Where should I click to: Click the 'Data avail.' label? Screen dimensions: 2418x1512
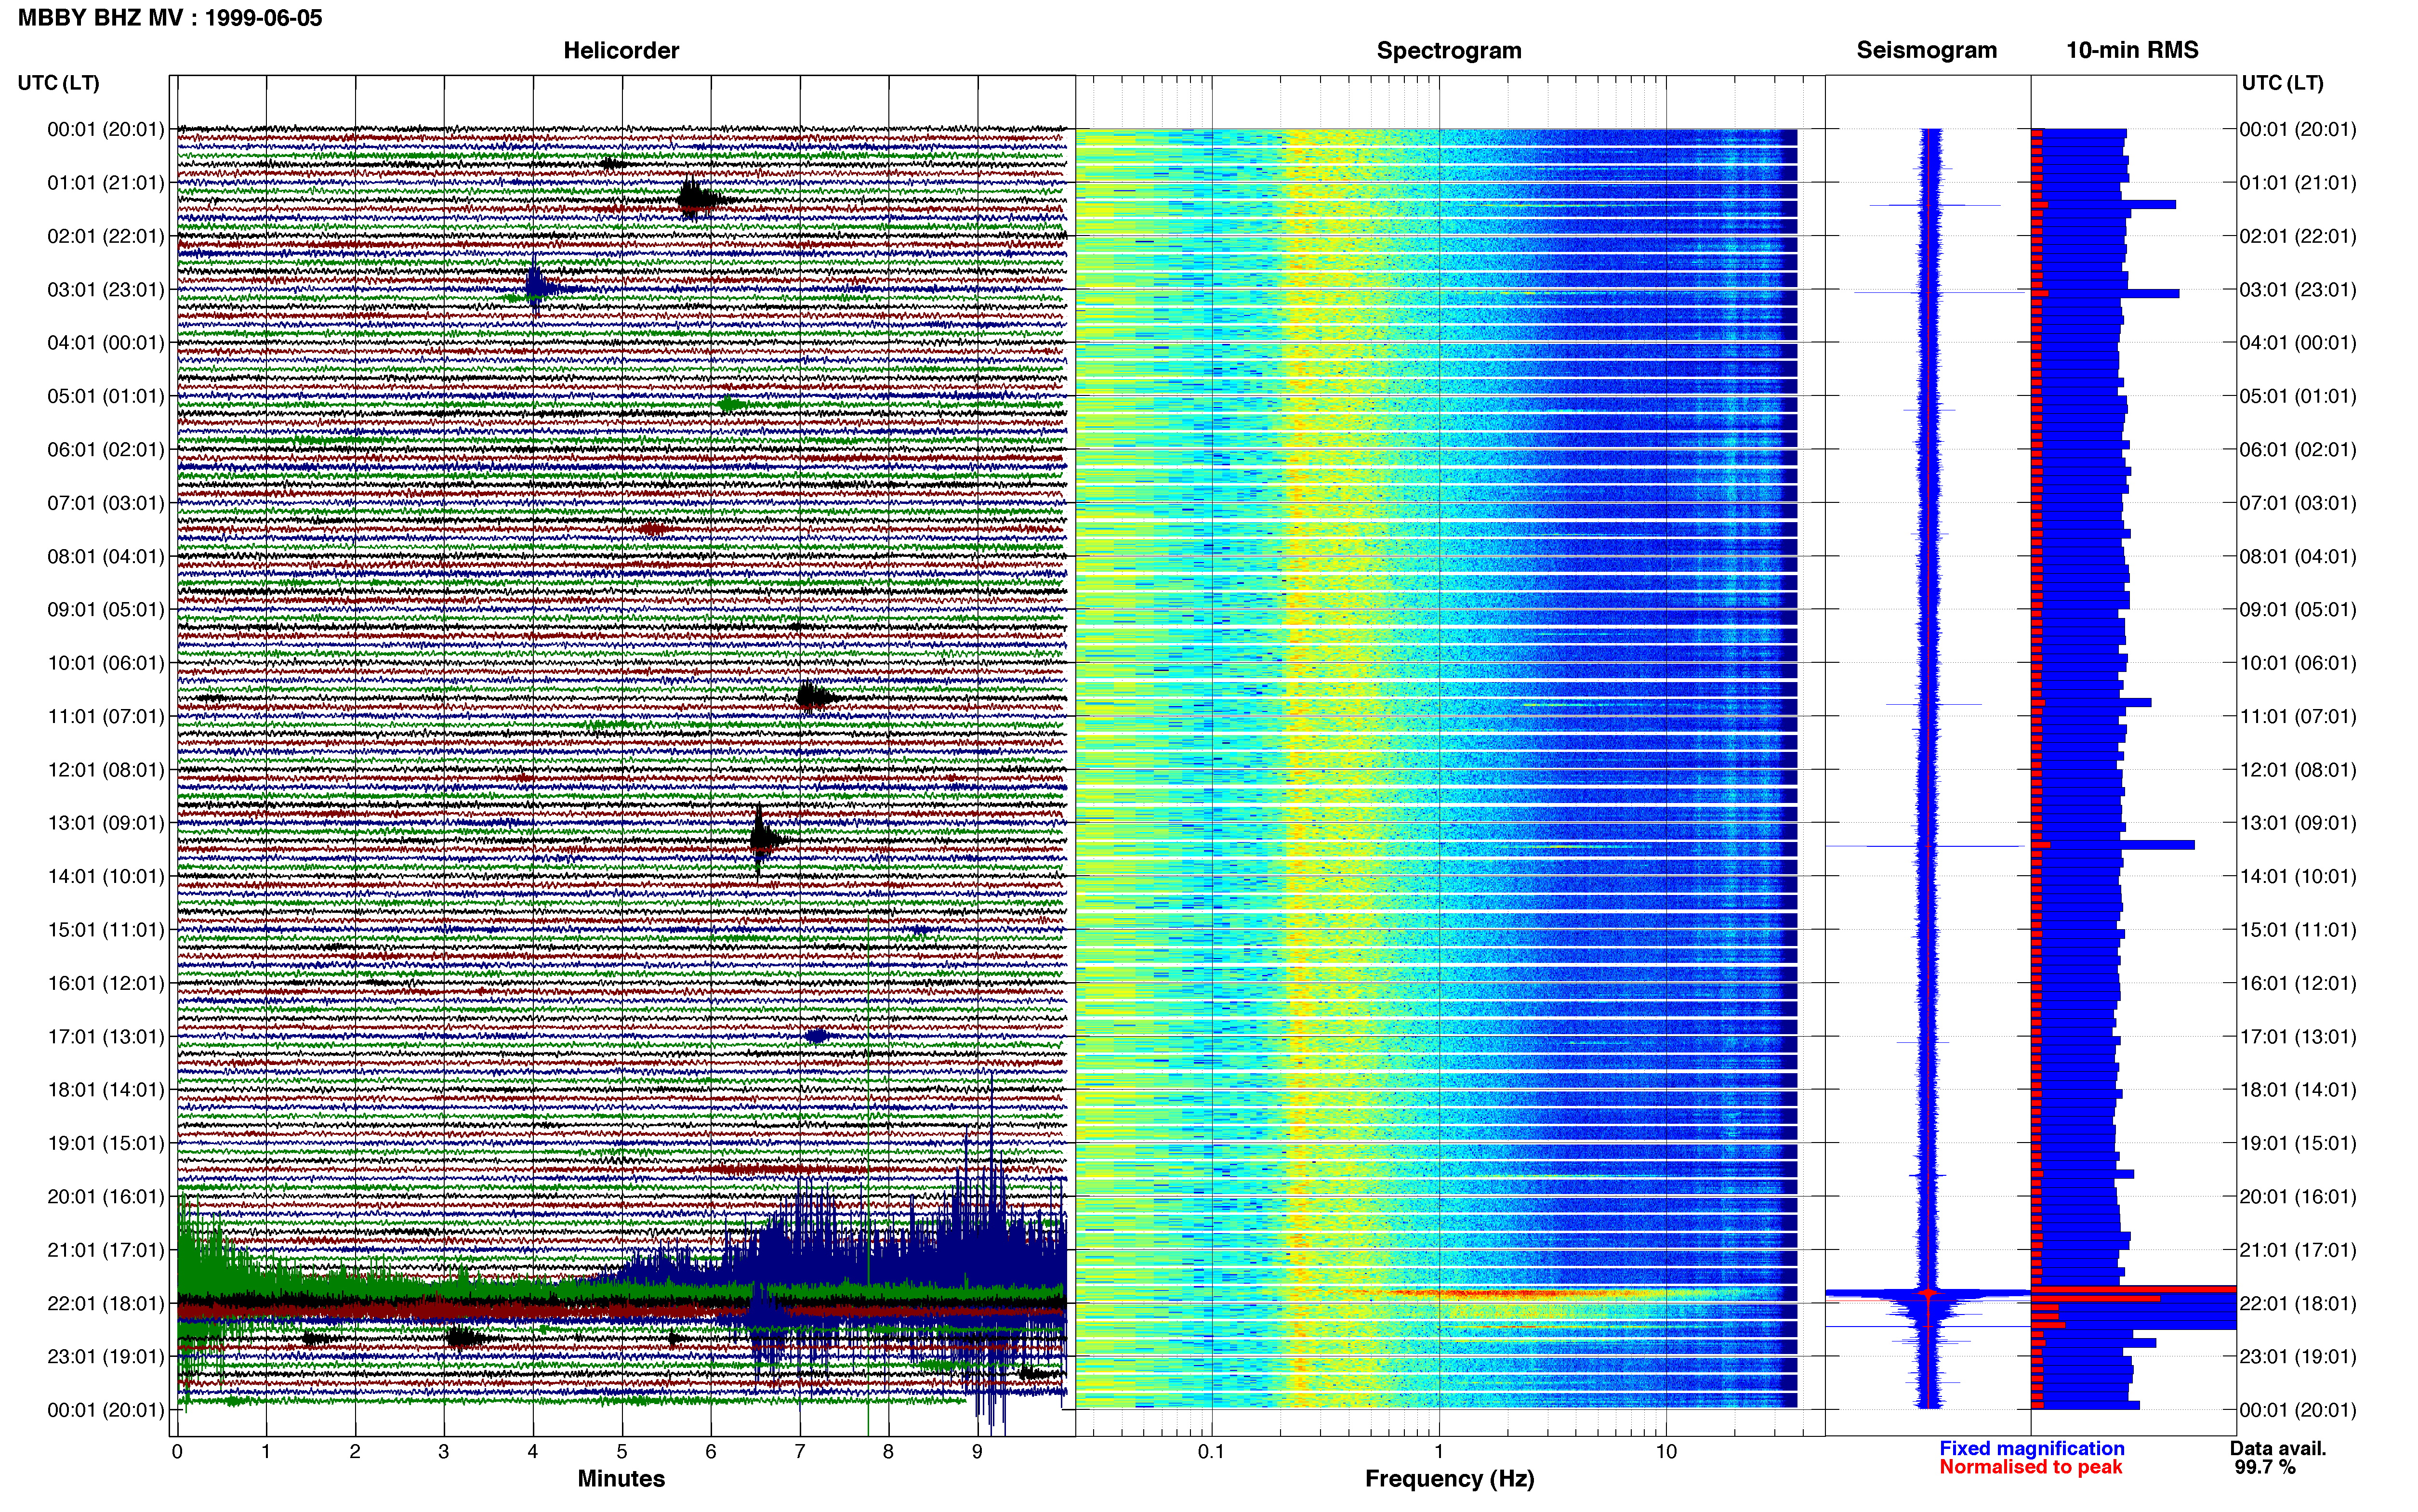(x=2278, y=1449)
